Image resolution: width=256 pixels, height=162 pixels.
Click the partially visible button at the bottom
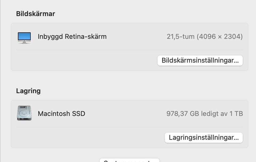click(129, 160)
